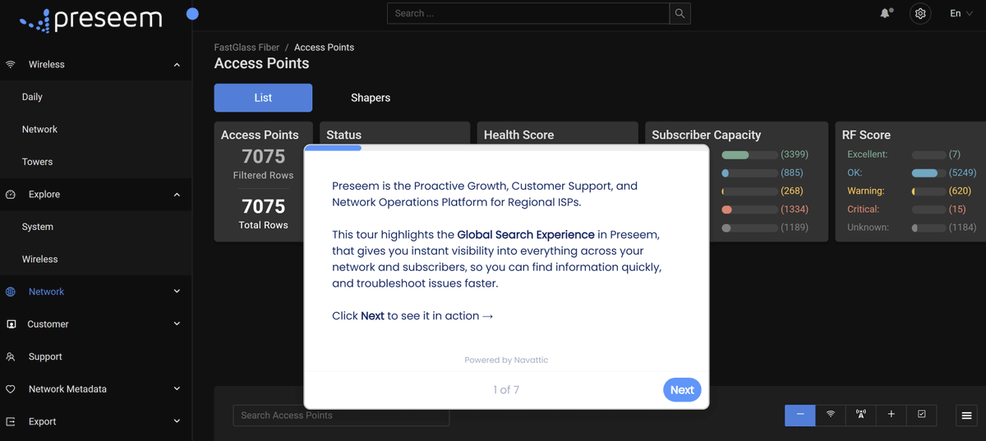
Task: Click the Status card title
Action: (343, 135)
